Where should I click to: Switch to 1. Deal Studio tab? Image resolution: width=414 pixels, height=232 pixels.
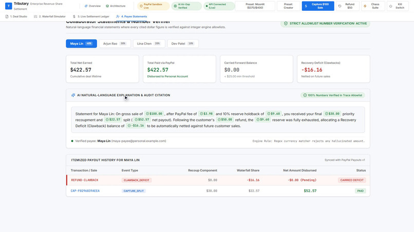tap(16, 16)
